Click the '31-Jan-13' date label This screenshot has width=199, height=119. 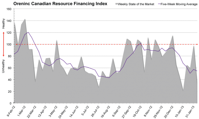click(190, 111)
